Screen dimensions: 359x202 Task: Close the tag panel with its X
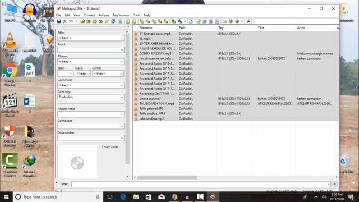pyautogui.click(x=128, y=27)
